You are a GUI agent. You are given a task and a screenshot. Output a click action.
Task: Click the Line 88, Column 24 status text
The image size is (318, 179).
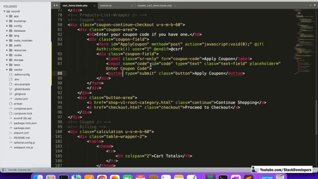click(x=19, y=170)
